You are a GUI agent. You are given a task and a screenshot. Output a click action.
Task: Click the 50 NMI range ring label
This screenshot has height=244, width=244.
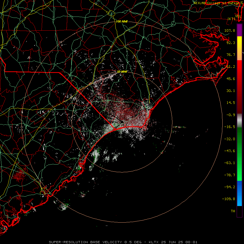coord(122,72)
